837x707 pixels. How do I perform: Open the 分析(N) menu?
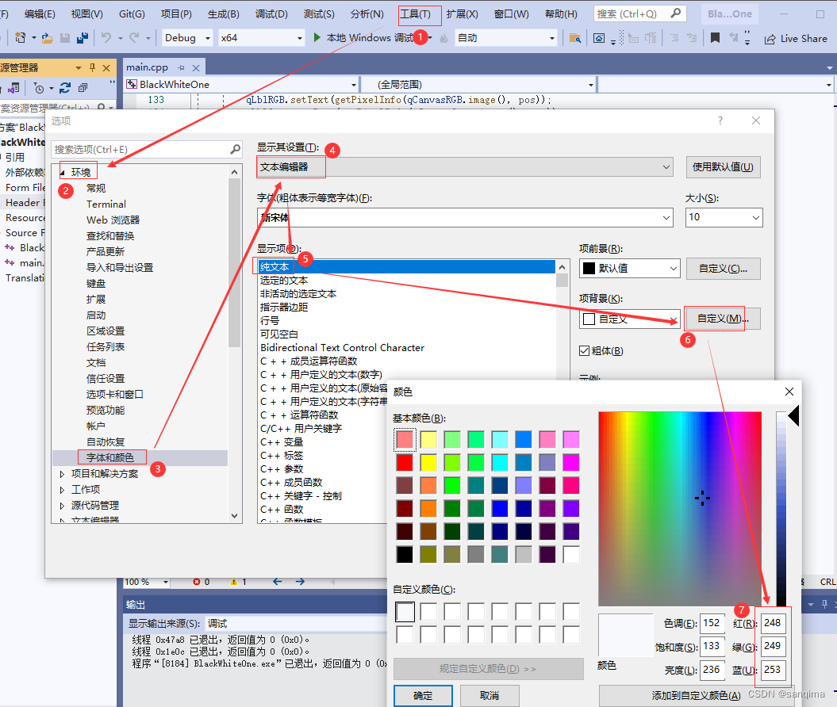coord(367,14)
